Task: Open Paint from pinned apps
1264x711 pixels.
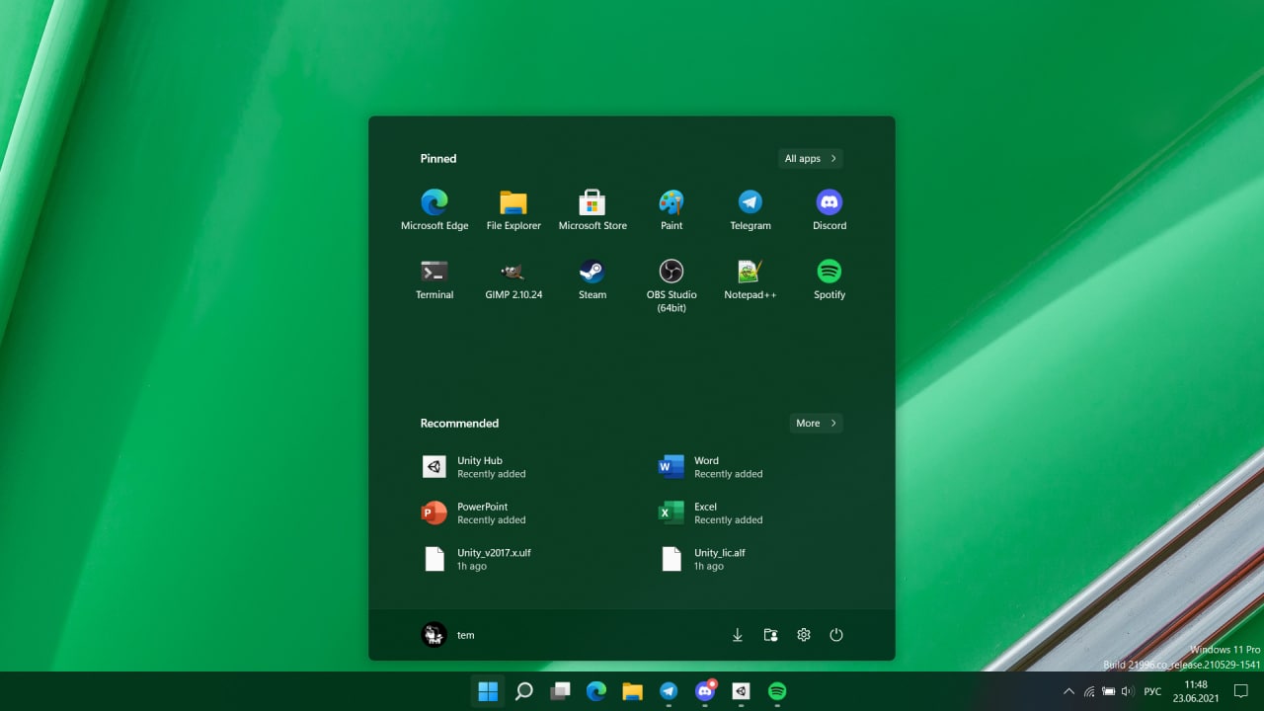Action: (671, 210)
